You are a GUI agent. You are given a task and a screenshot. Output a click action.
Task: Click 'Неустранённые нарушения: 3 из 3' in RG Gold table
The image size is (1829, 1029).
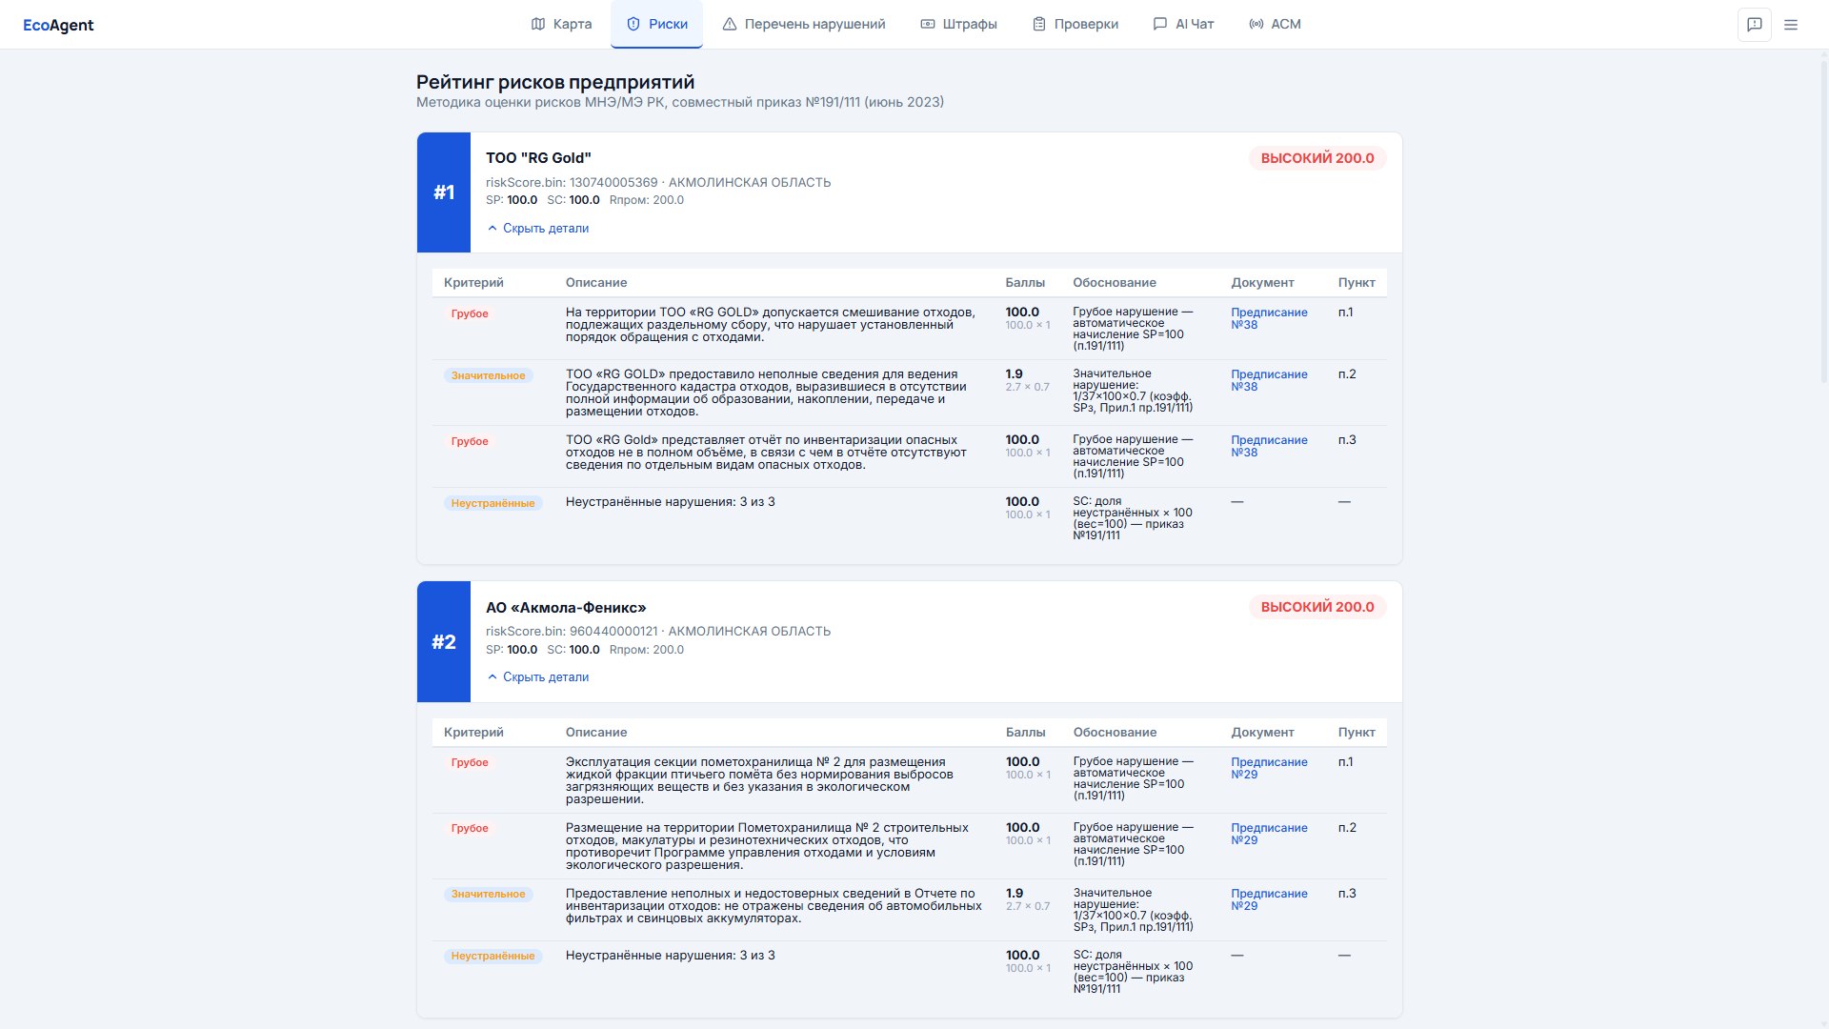tap(671, 502)
